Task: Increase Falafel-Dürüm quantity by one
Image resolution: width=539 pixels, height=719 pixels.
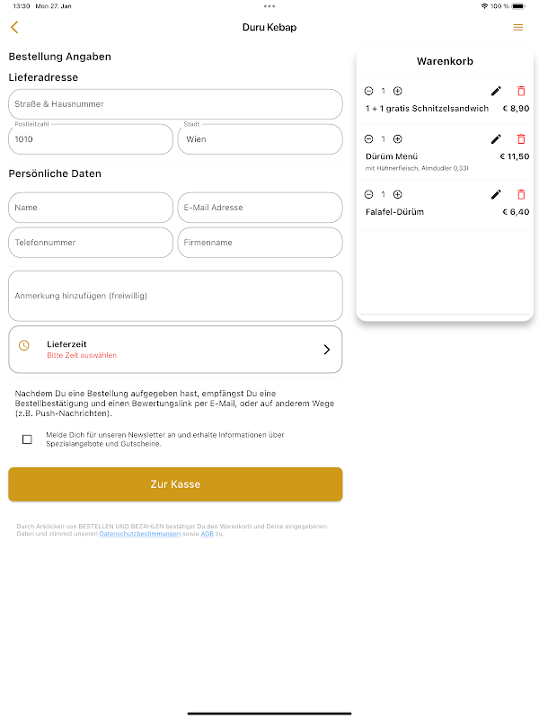Action: coord(398,194)
